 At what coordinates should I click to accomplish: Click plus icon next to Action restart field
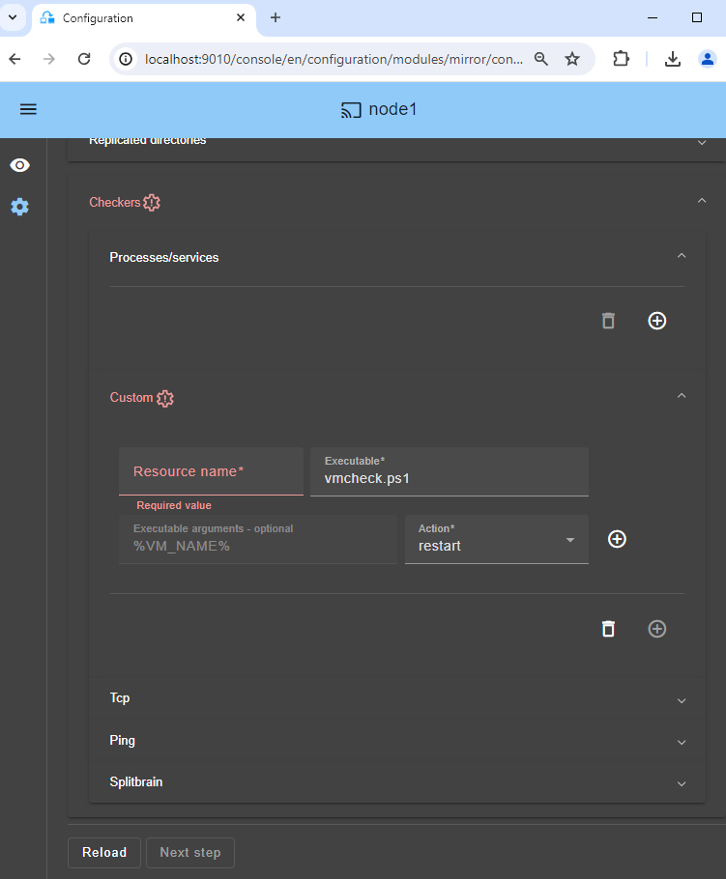tap(617, 539)
